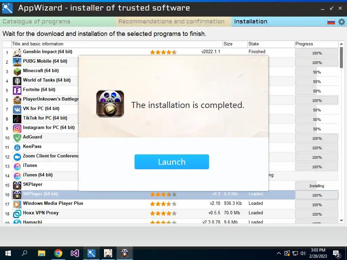The image size is (347, 260).
Task: Select the Hoxx VPN Proxy title
Action: pos(41,213)
